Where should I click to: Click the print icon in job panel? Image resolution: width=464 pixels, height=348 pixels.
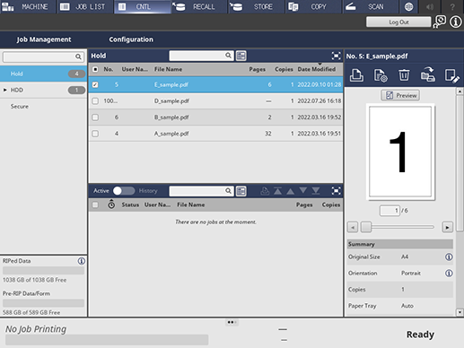356,75
